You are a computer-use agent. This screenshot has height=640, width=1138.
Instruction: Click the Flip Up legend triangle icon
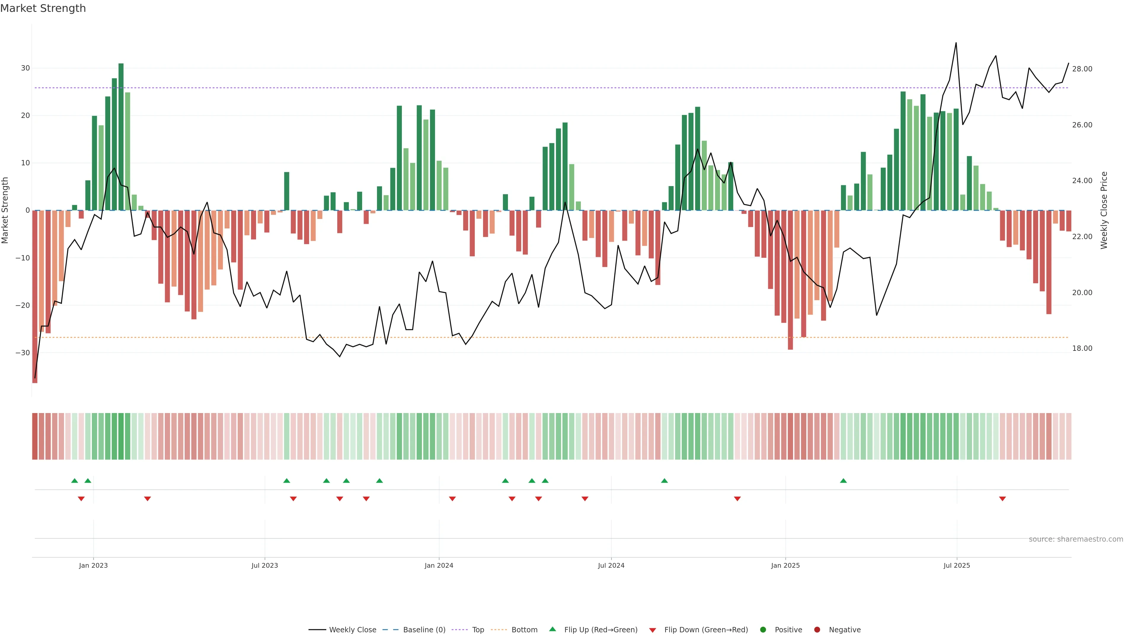coord(552,629)
